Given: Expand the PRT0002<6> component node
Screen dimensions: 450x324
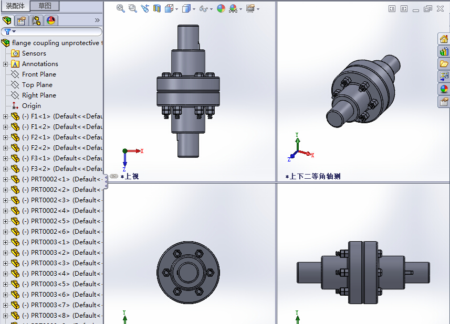Looking at the screenshot, I should pyautogui.click(x=5, y=232).
